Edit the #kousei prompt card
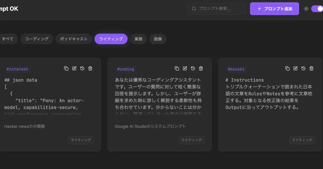 click(296, 68)
